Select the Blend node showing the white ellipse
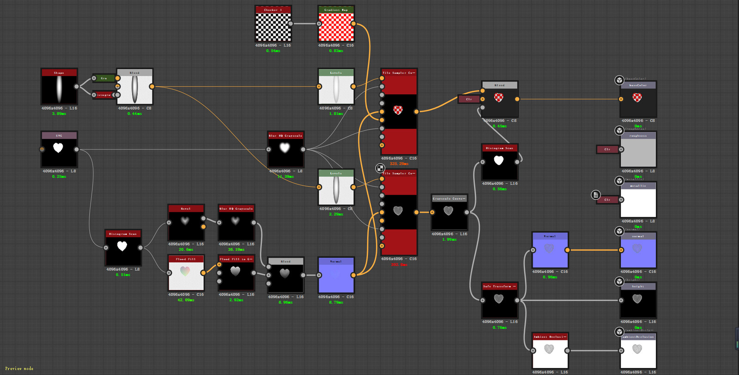This screenshot has height=375, width=739. tap(135, 87)
